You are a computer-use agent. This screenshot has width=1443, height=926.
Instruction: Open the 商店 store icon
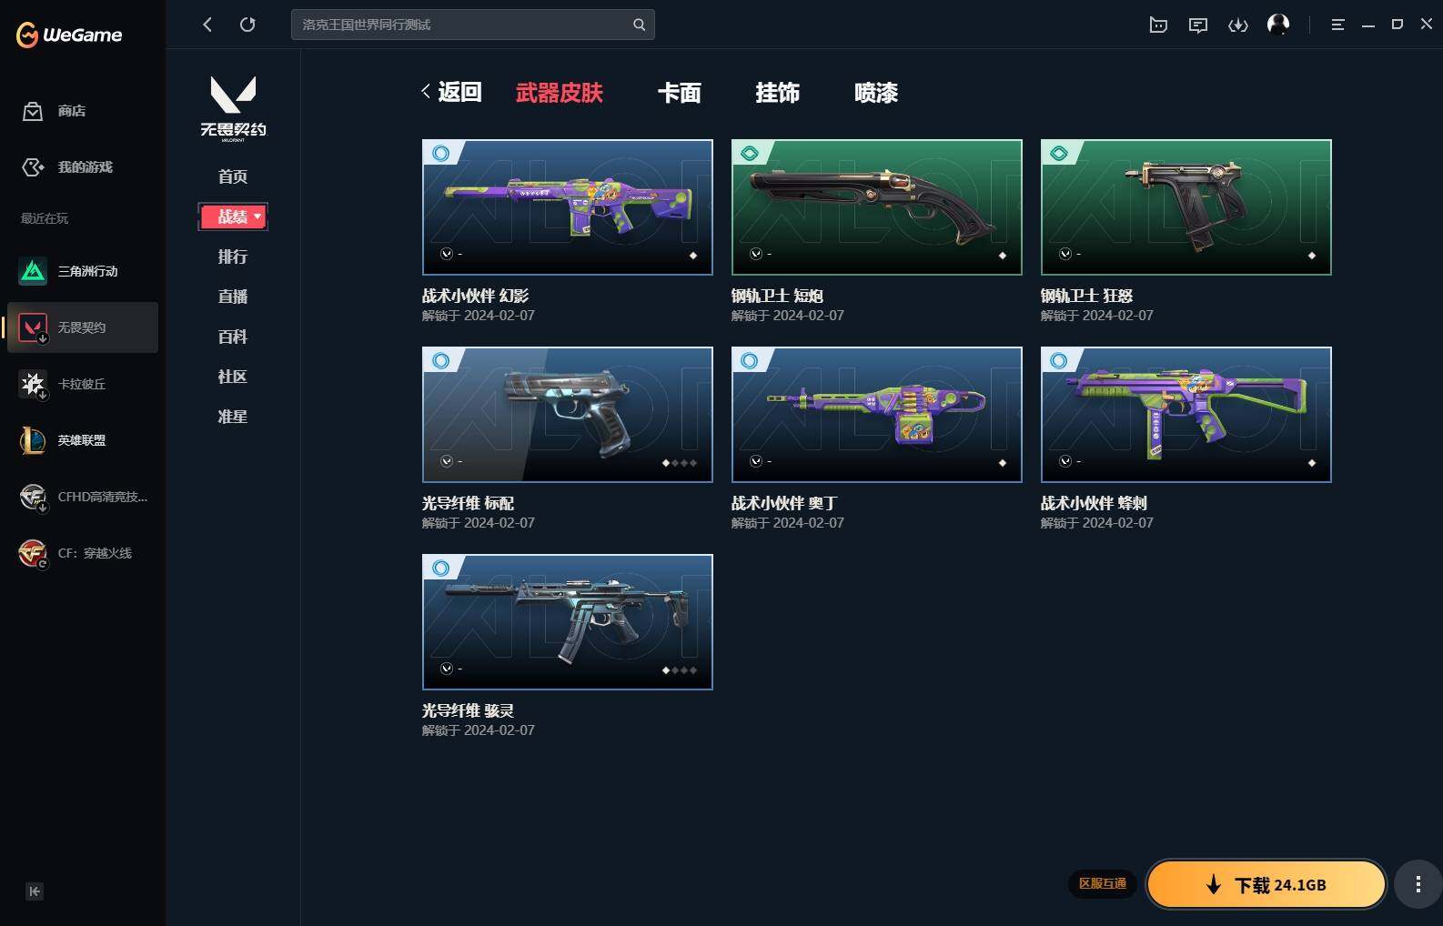pyautogui.click(x=33, y=111)
